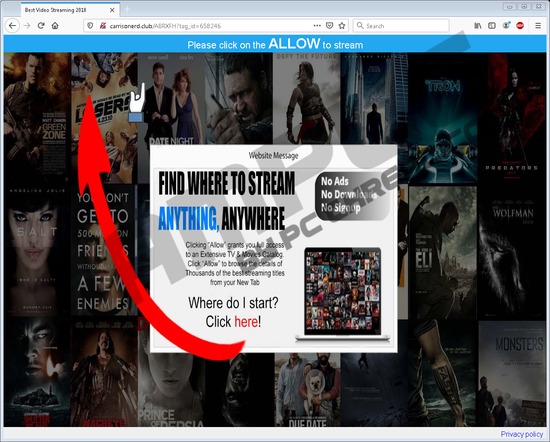Close the Best Video Streaming 2018 tab
550x442 pixels.
click(112, 10)
